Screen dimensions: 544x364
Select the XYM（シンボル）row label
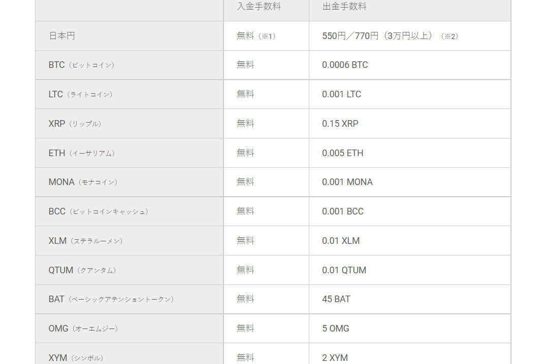(x=76, y=358)
